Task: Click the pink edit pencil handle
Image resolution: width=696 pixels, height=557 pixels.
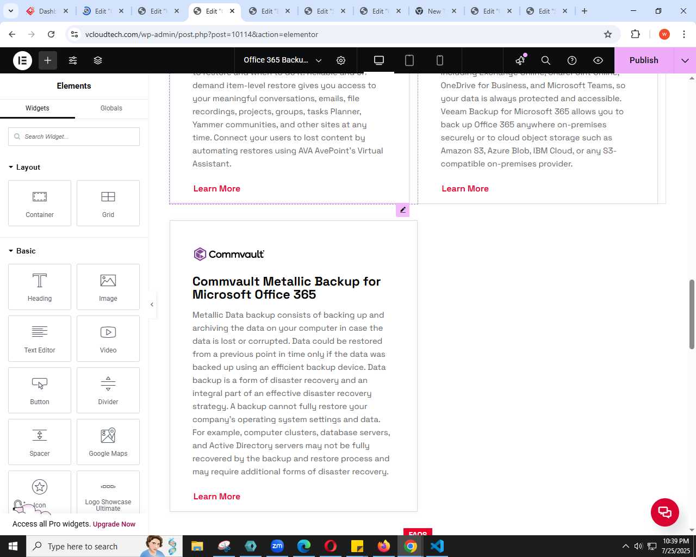Action: point(403,210)
